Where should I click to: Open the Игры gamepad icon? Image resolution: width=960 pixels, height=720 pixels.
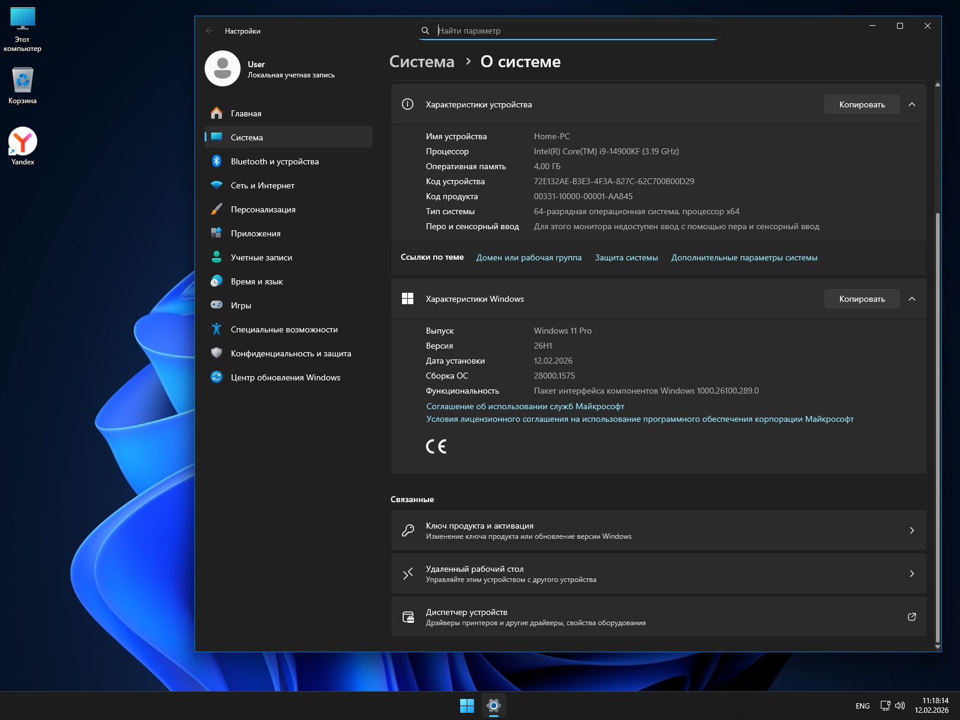pos(217,305)
